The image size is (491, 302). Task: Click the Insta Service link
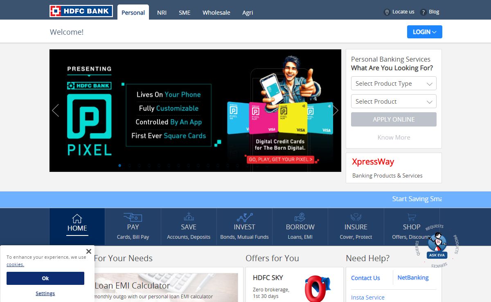tap(368, 298)
